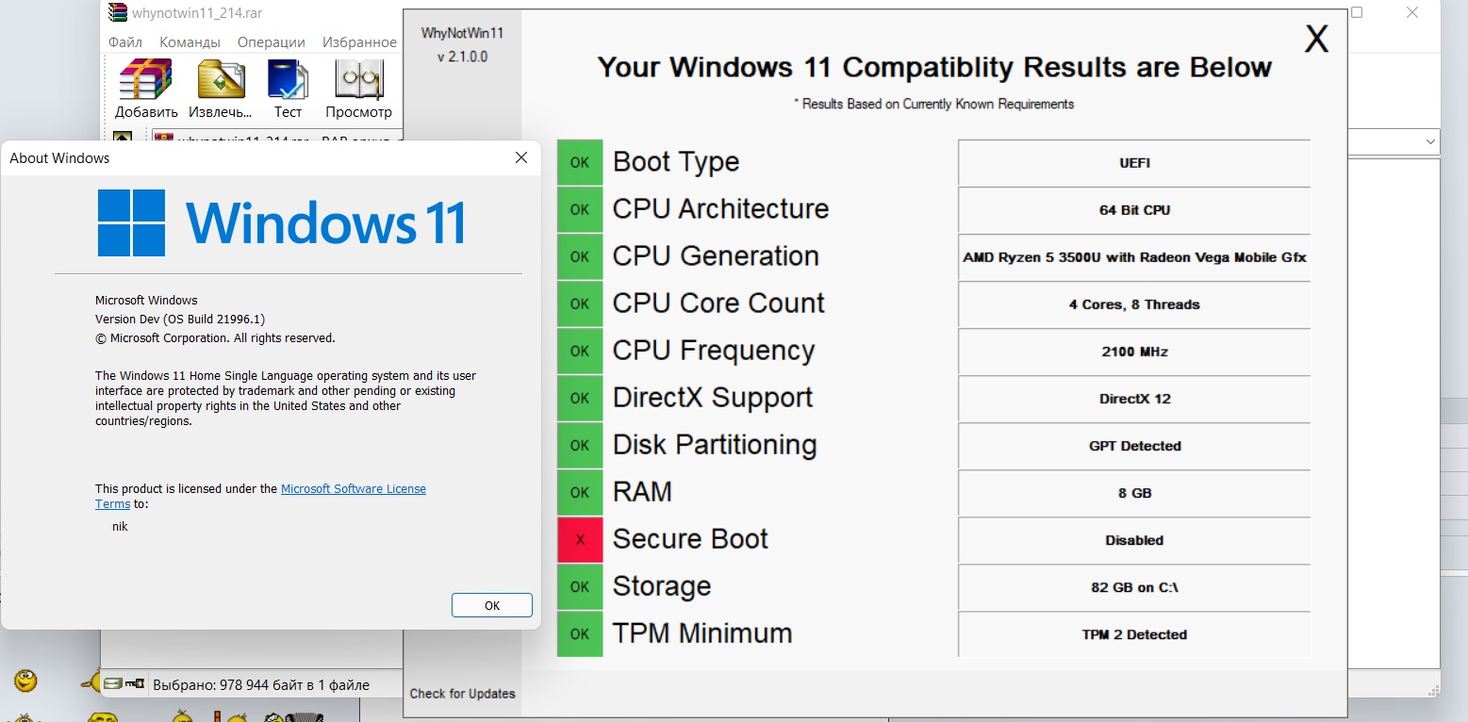Click the Windows 11 logo in About dialog
Viewport: 1468px width, 722px height.
(282, 222)
